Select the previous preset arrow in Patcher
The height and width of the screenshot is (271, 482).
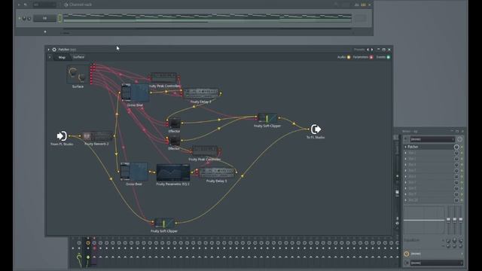[368, 50]
